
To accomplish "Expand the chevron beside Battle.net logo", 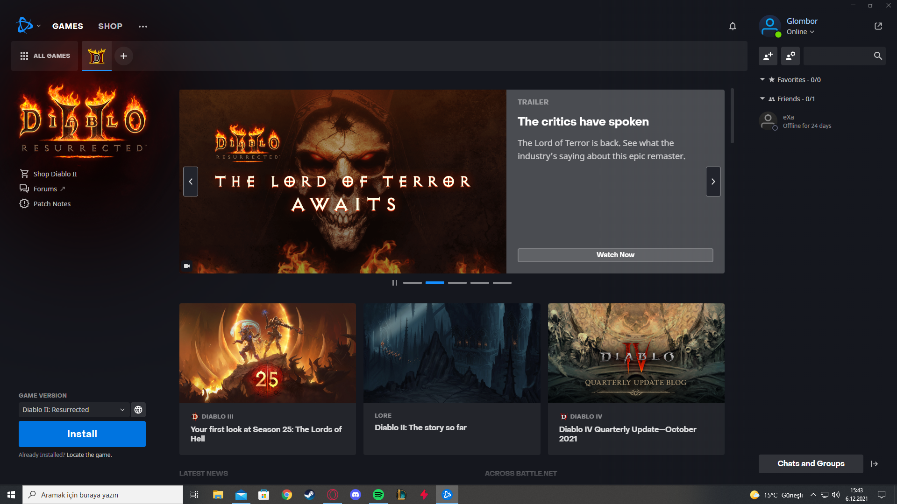I will (x=39, y=26).
